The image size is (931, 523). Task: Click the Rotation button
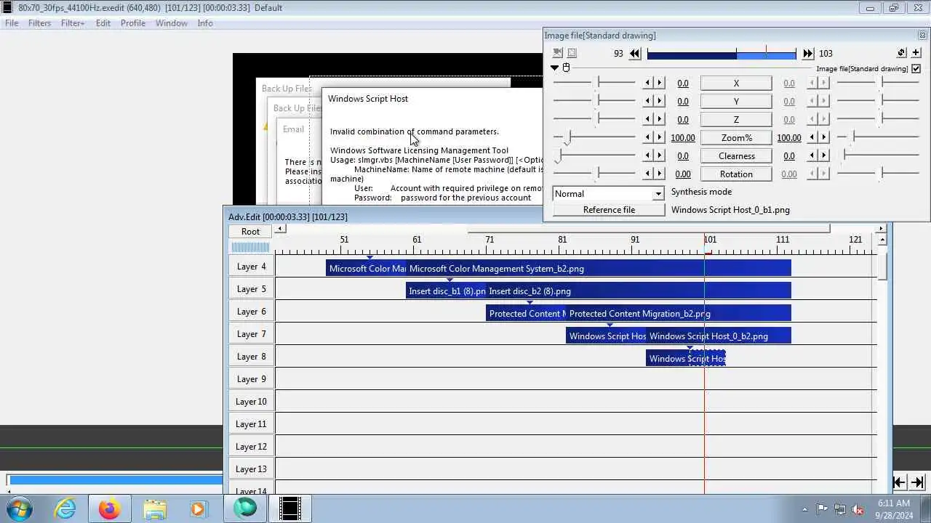(736, 174)
